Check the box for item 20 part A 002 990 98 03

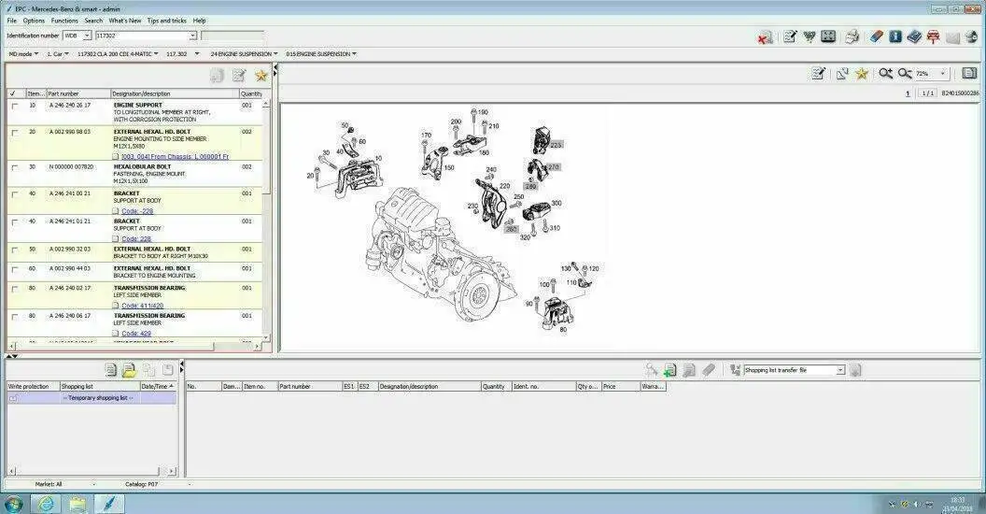14,133
